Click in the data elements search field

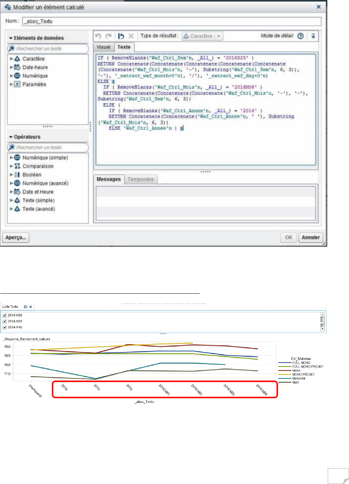click(x=48, y=48)
